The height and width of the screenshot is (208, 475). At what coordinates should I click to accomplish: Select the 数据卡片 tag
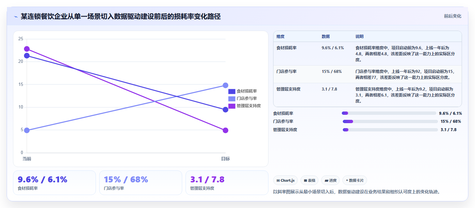(355, 180)
